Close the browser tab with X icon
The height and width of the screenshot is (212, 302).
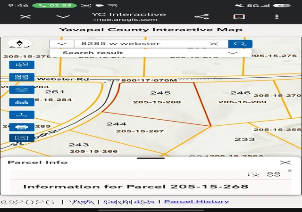pyautogui.click(x=25, y=17)
